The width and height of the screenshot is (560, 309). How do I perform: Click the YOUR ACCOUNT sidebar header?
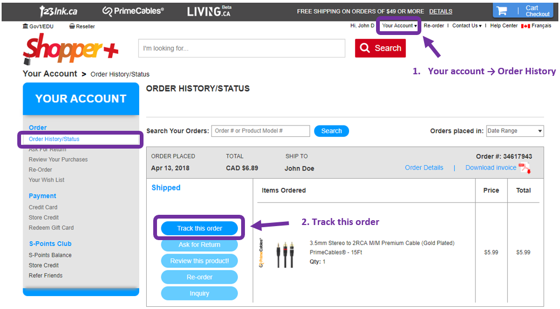point(81,99)
